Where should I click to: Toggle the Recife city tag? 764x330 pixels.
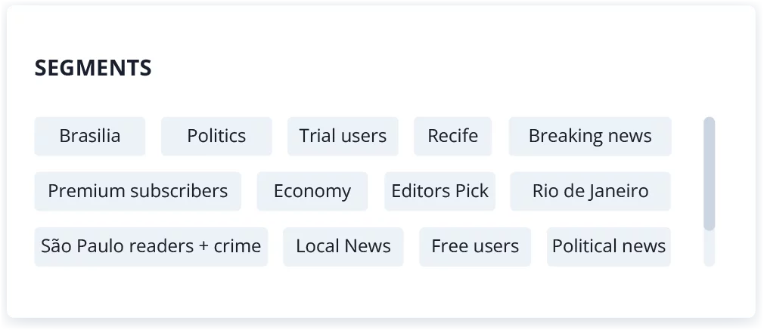point(452,136)
